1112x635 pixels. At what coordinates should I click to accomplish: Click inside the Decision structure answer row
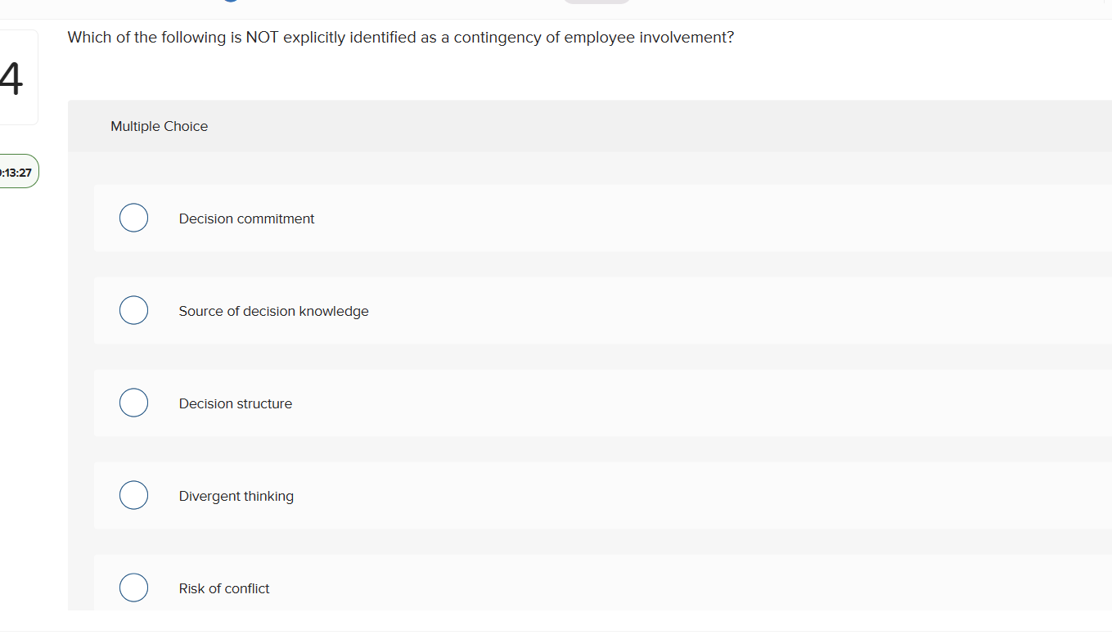coord(573,403)
